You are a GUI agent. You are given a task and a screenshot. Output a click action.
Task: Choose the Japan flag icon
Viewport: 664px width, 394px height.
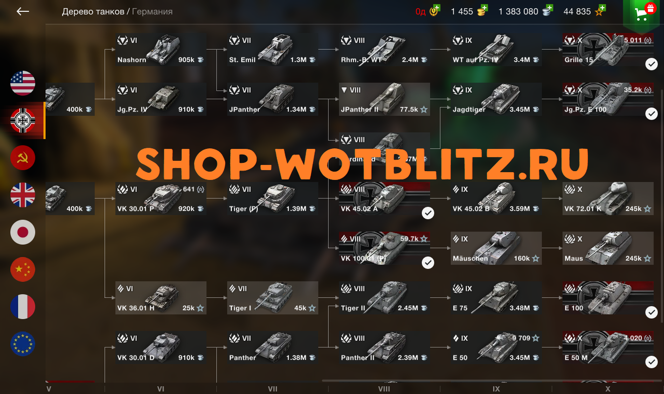tap(23, 232)
